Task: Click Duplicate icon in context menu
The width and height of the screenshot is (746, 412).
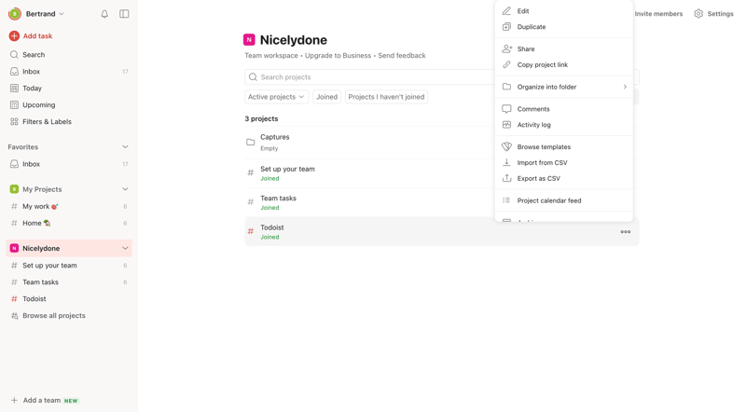Action: tap(506, 27)
